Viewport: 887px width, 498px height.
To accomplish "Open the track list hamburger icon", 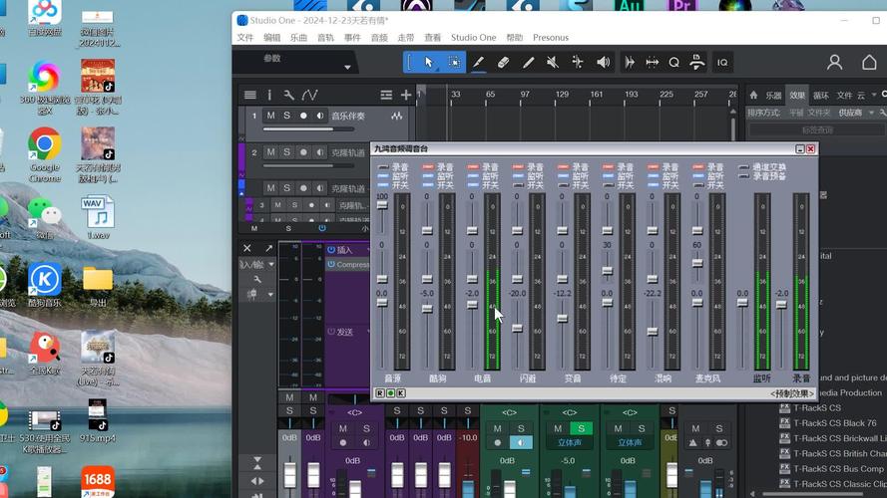I will click(250, 95).
